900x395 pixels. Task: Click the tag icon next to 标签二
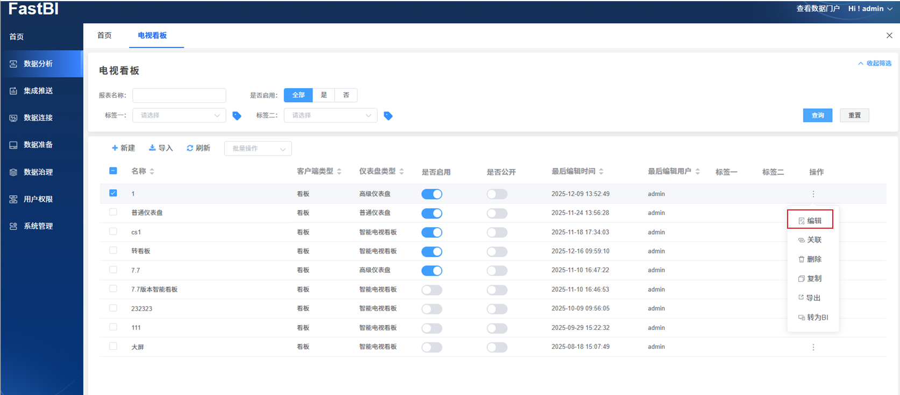point(388,116)
